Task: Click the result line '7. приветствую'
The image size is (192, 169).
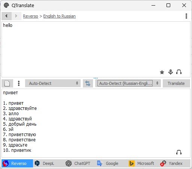Action: (x=19, y=135)
